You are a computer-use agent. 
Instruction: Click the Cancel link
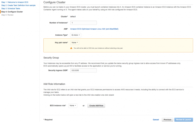pyautogui.click(x=156, y=120)
